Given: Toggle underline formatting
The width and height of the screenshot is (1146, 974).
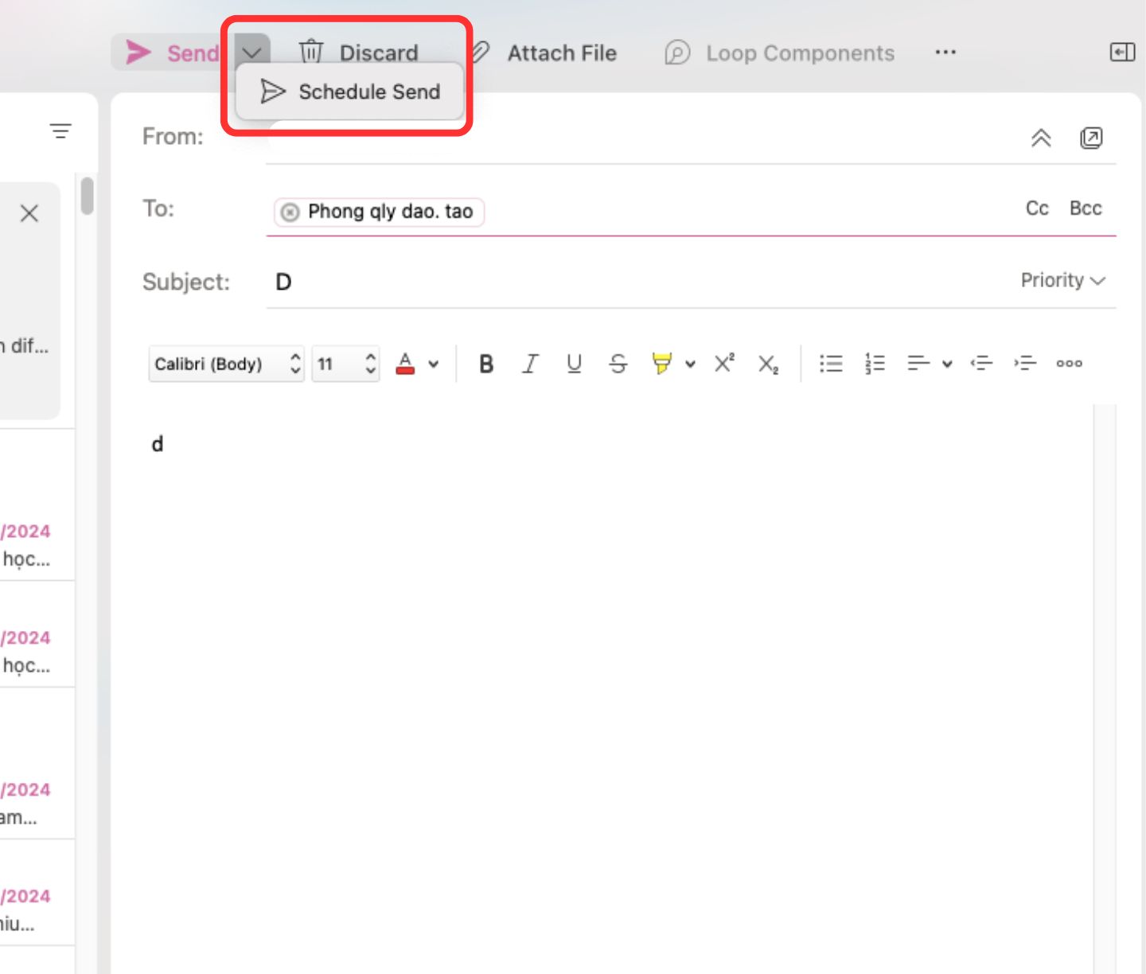Looking at the screenshot, I should (x=574, y=364).
